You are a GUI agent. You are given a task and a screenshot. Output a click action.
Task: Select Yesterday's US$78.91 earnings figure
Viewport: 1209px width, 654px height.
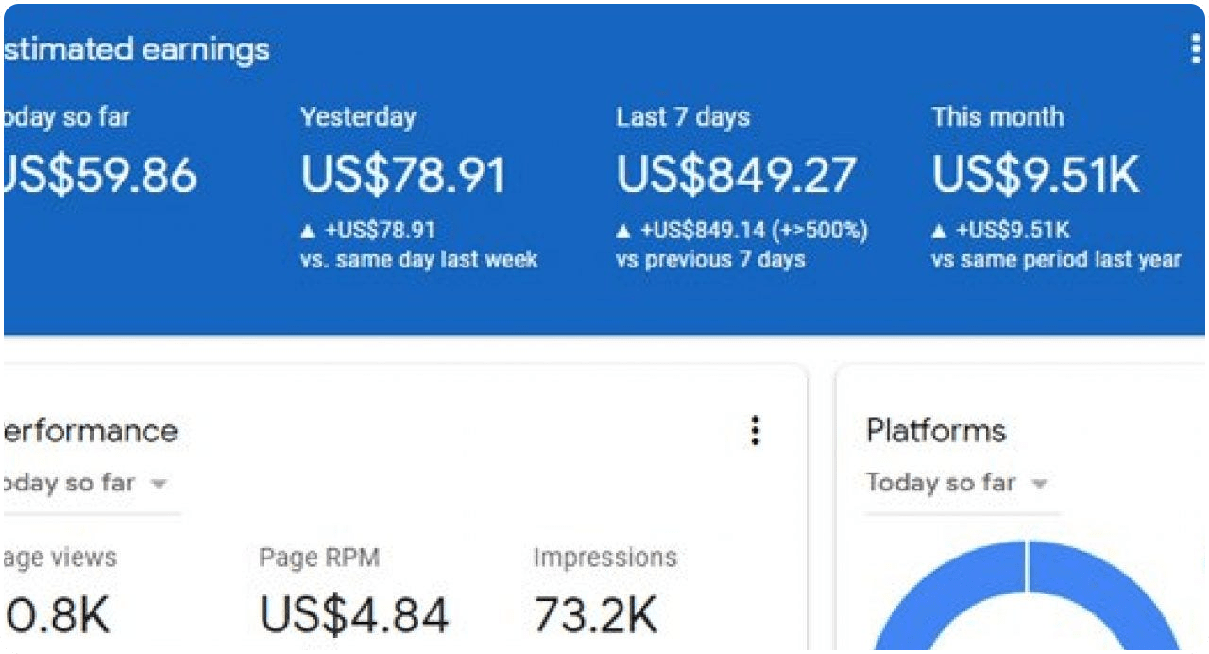pyautogui.click(x=403, y=176)
